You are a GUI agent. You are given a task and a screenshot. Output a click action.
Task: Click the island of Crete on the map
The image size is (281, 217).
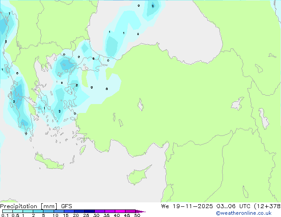(49, 162)
